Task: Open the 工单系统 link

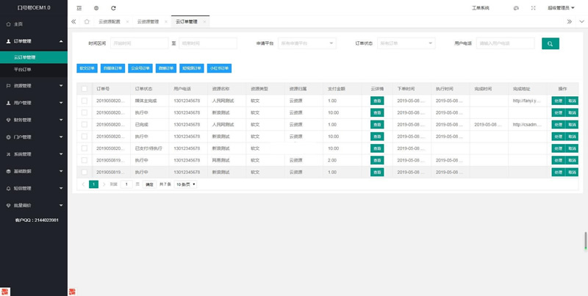Action: click(481, 8)
